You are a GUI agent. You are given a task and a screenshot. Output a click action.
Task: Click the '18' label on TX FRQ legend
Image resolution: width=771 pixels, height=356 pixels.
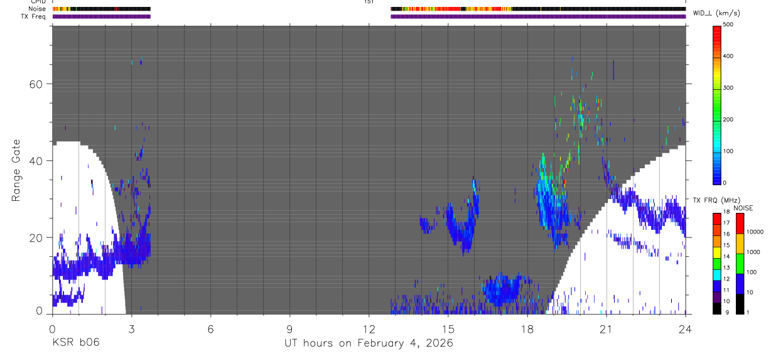[727, 212]
